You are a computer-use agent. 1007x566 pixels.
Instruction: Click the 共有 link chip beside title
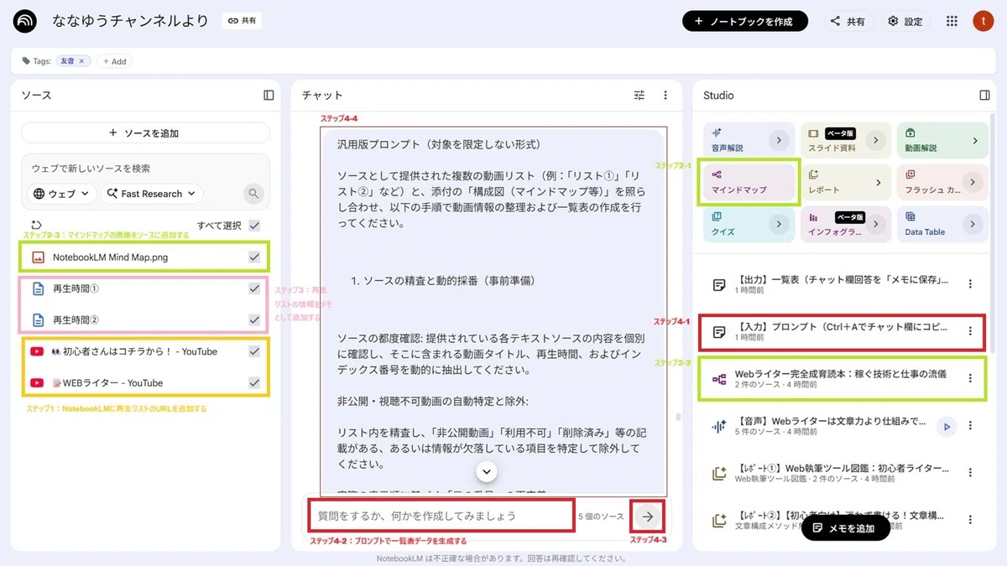[242, 21]
